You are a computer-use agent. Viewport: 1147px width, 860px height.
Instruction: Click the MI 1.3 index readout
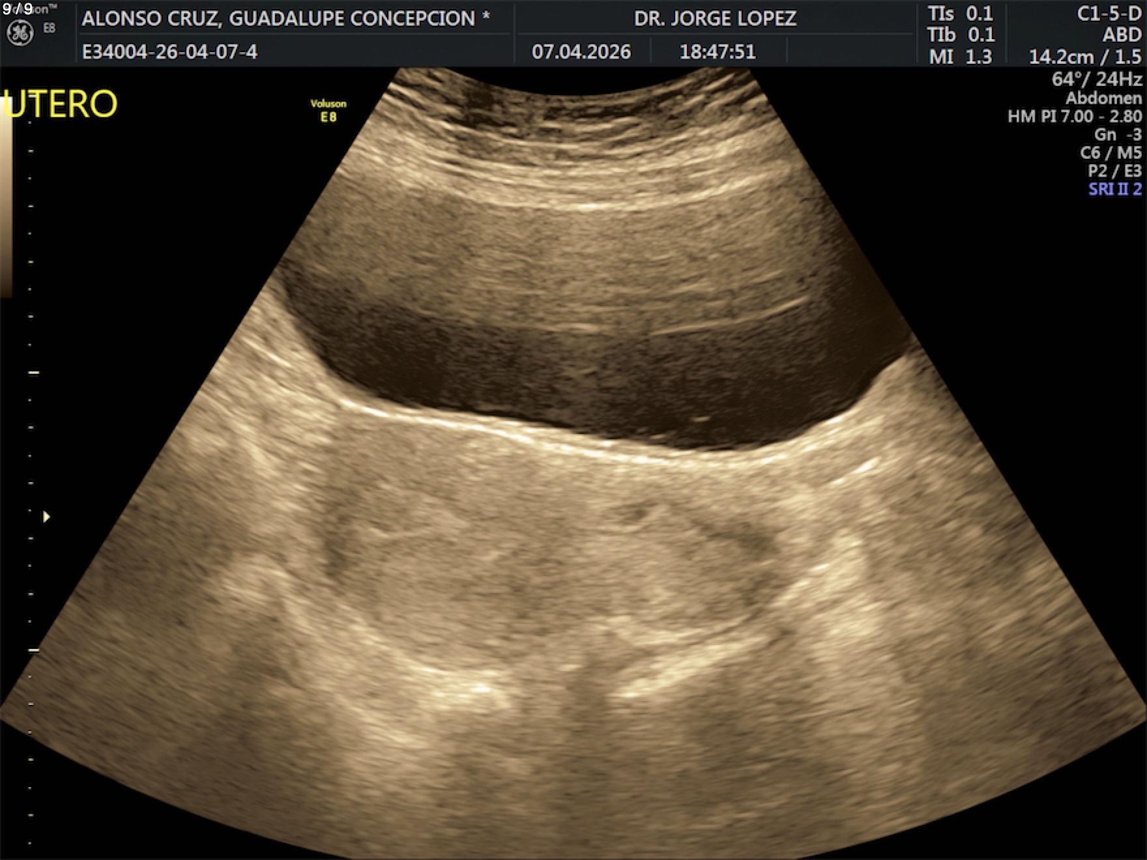click(x=960, y=57)
